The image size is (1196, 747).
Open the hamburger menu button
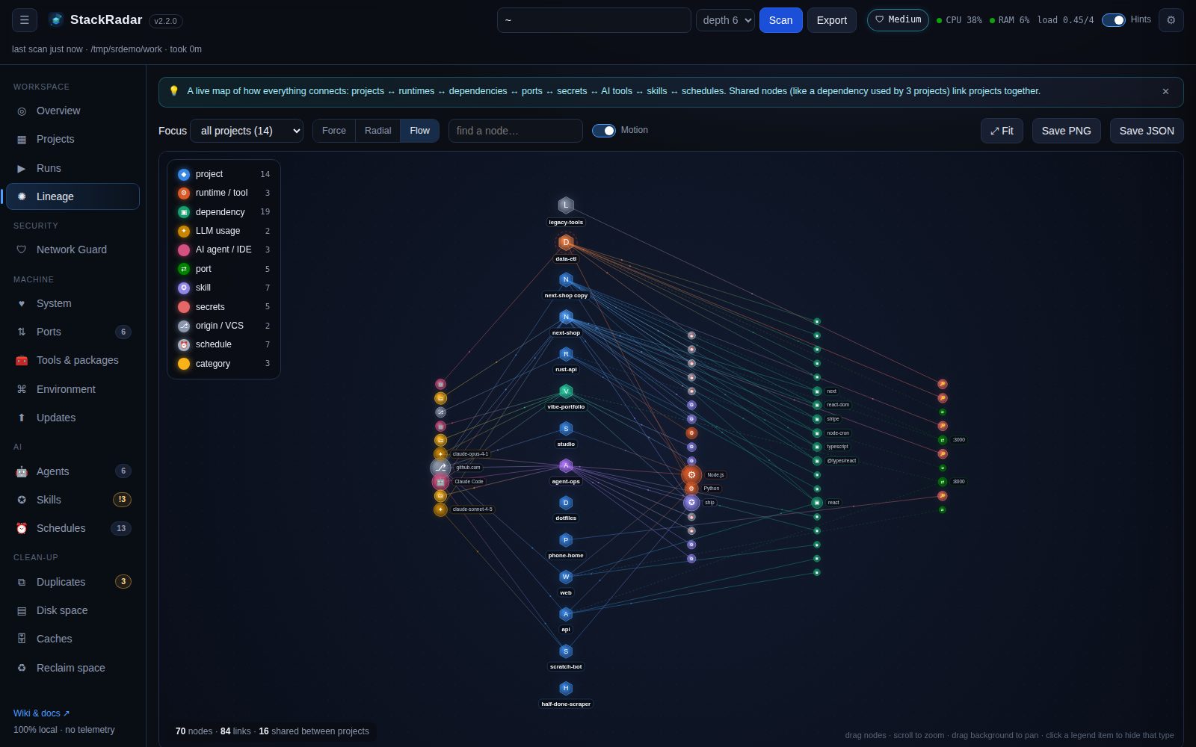pos(25,20)
